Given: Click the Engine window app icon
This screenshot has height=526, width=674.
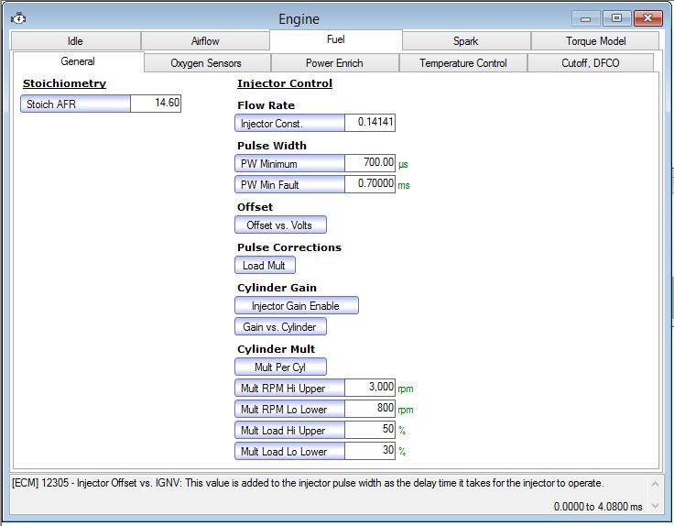Looking at the screenshot, I should pos(18,18).
